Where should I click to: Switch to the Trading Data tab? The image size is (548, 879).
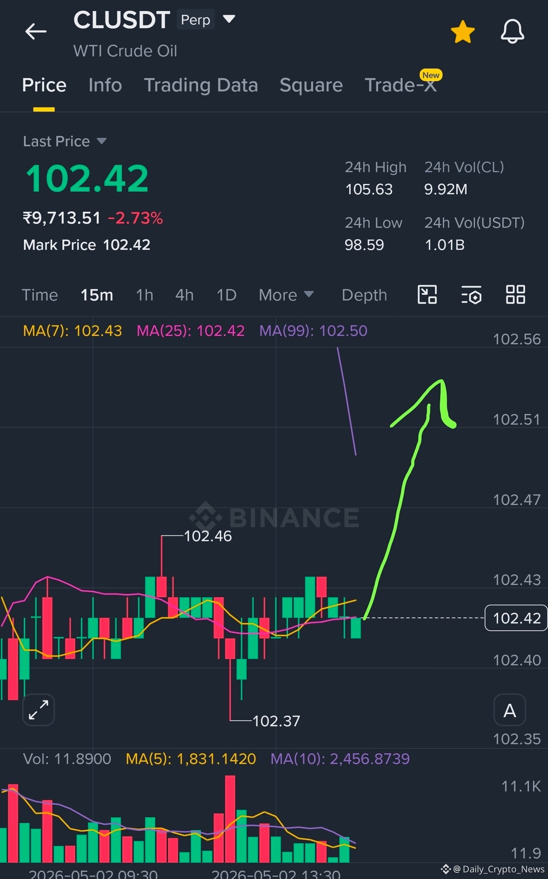(201, 85)
